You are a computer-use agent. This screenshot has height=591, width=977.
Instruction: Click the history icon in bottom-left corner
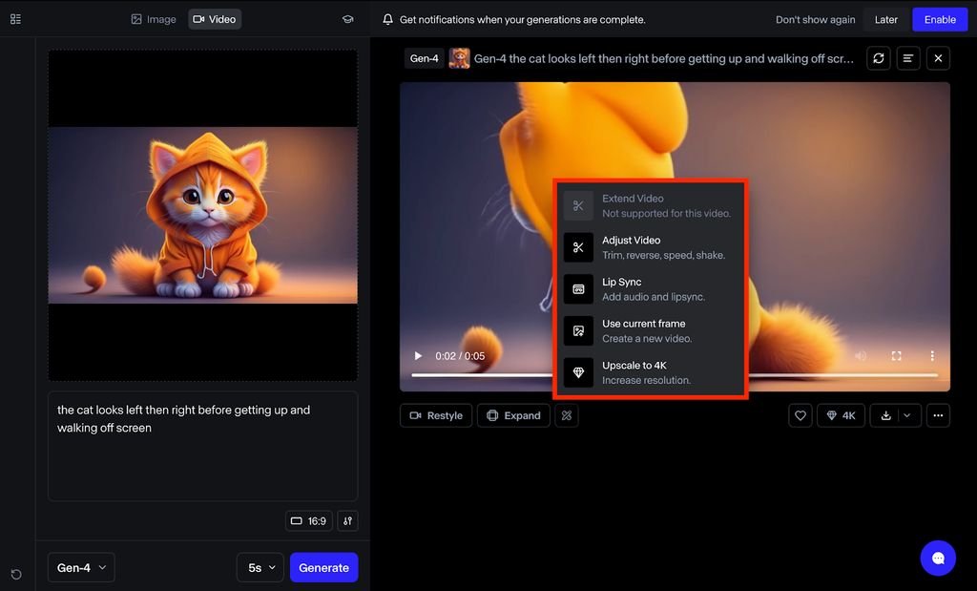[16, 574]
